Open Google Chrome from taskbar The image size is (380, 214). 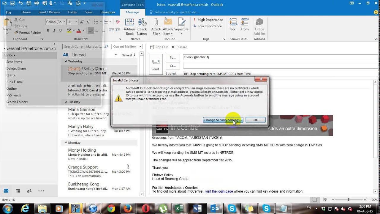[111, 209]
